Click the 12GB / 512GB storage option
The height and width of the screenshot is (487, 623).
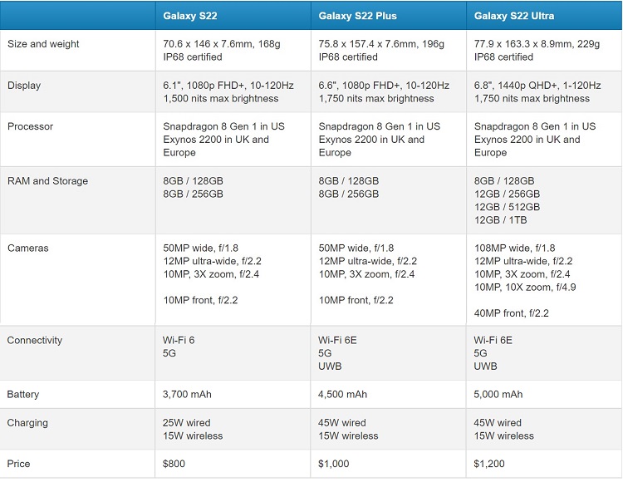(x=507, y=207)
